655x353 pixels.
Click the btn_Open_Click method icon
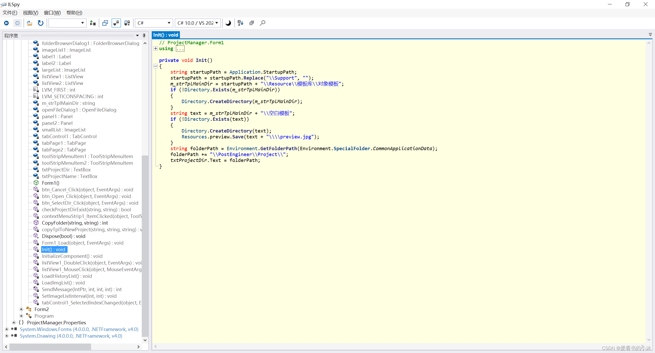click(36, 196)
